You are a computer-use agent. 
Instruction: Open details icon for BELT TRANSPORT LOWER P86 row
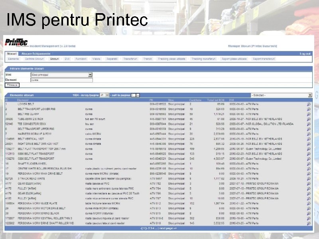pyautogui.click(x=309, y=109)
